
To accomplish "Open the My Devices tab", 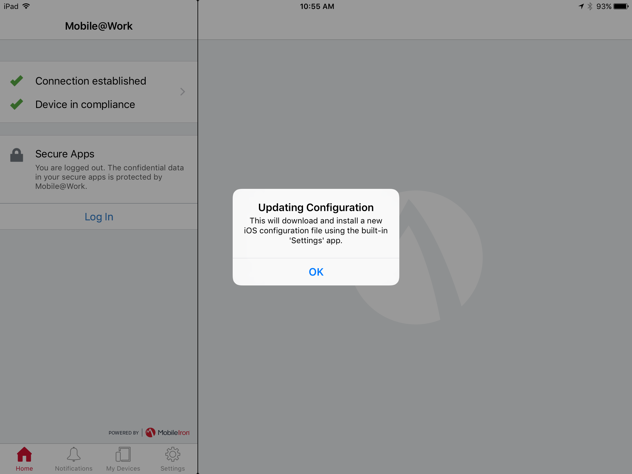I will pyautogui.click(x=123, y=459).
